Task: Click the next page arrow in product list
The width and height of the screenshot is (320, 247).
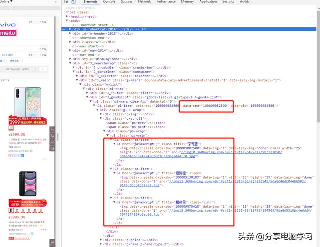Action: click(43, 69)
